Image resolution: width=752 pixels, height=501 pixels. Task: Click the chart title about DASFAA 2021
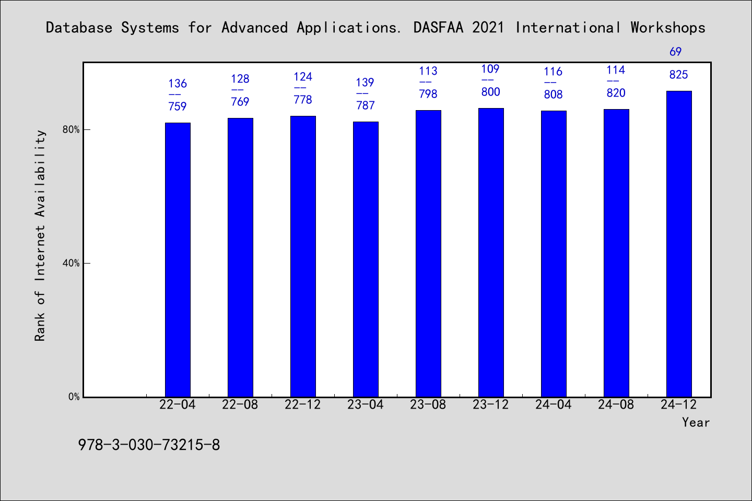point(375,28)
